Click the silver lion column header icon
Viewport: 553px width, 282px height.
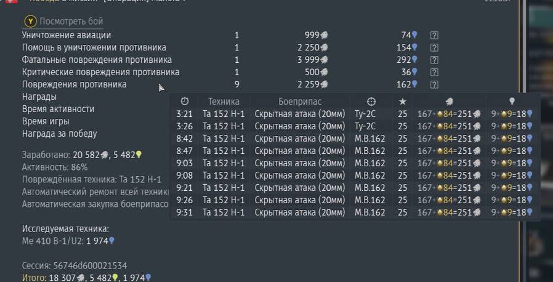449,102
